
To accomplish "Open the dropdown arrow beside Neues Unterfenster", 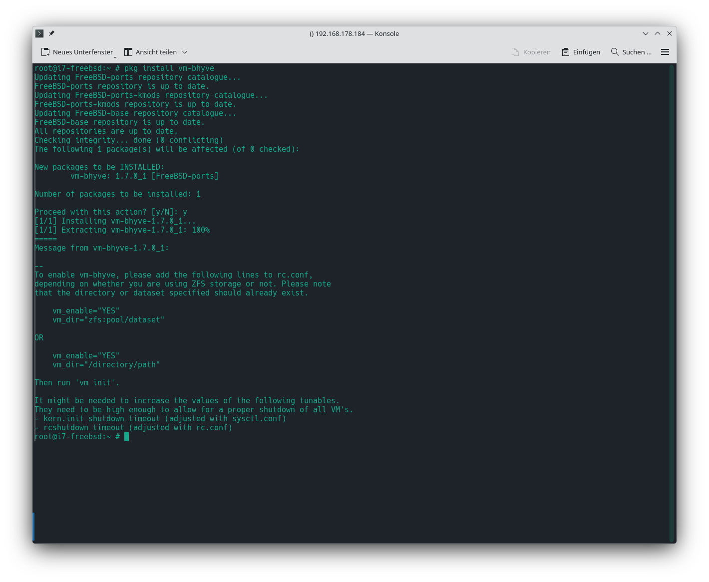I will click(x=115, y=56).
